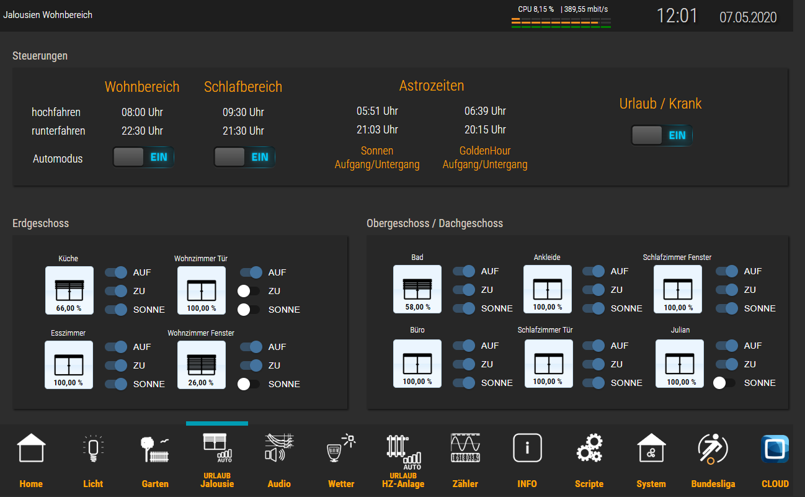Click Wohnbereich hochfahren time 08:00 Uhr
The height and width of the screenshot is (497, 805).
[x=142, y=112]
